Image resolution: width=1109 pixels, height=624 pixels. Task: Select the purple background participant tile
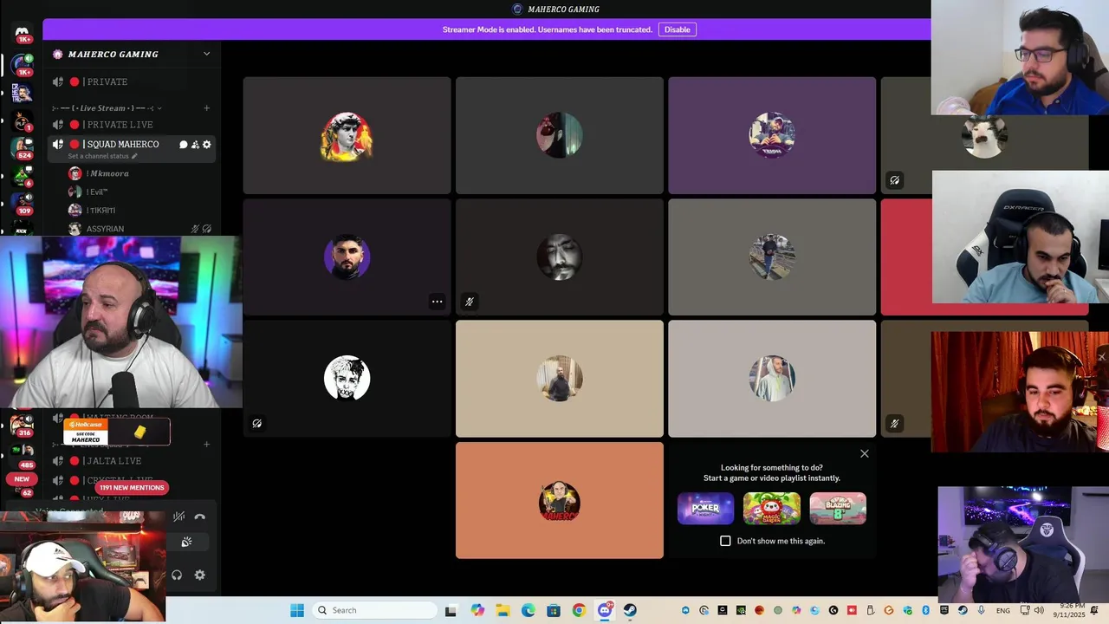tap(772, 135)
